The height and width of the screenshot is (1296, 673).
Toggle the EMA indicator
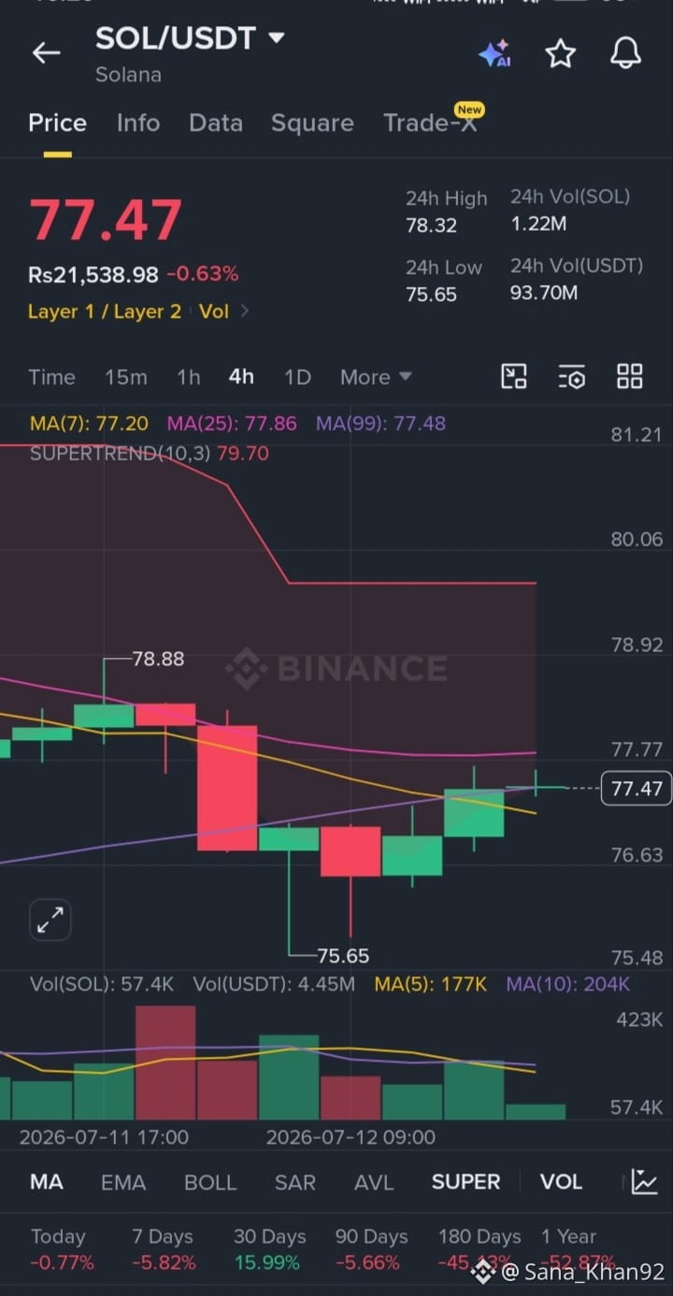123,1182
